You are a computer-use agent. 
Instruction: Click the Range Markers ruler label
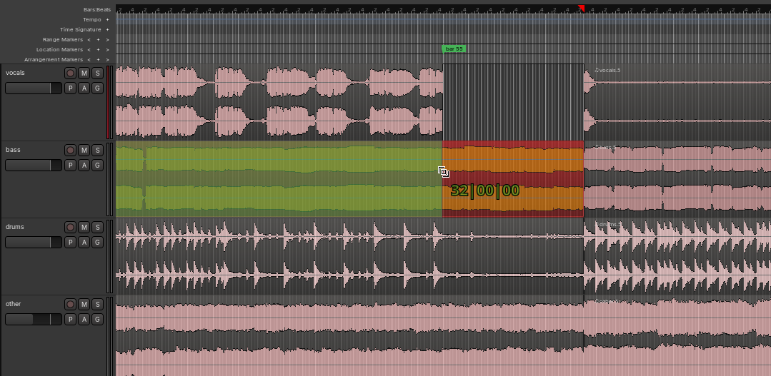click(x=63, y=40)
